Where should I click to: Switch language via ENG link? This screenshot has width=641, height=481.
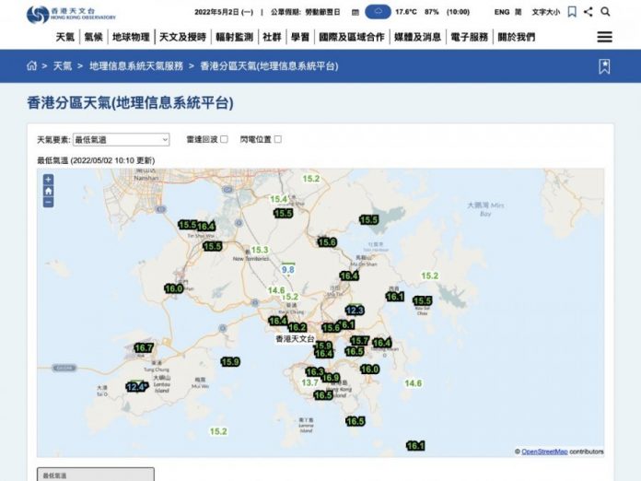[502, 12]
